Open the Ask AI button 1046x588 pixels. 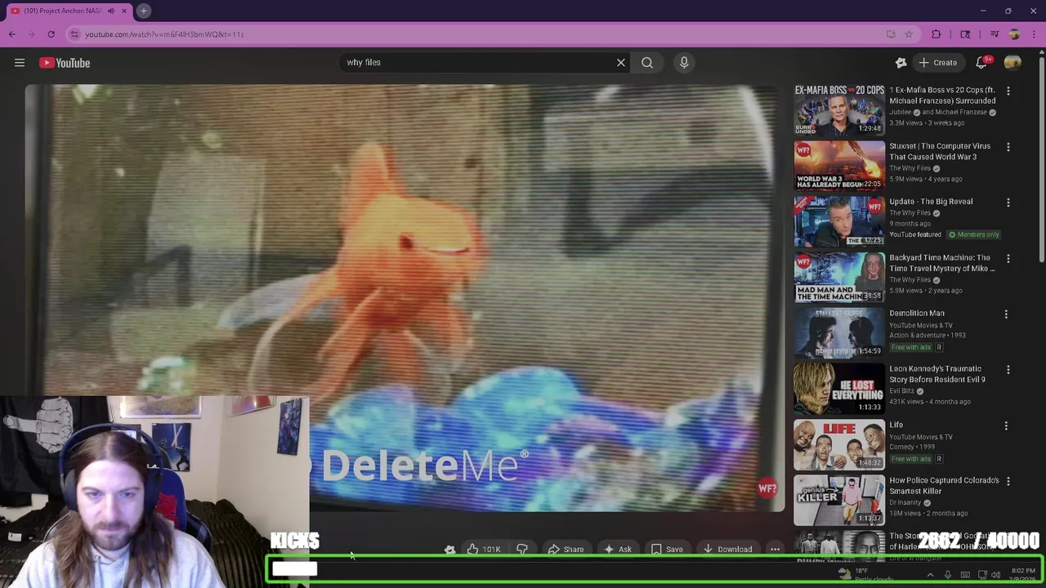(617, 550)
